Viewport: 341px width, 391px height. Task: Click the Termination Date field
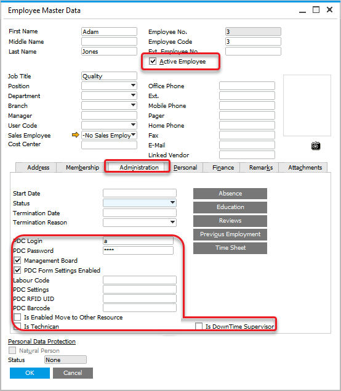click(140, 213)
